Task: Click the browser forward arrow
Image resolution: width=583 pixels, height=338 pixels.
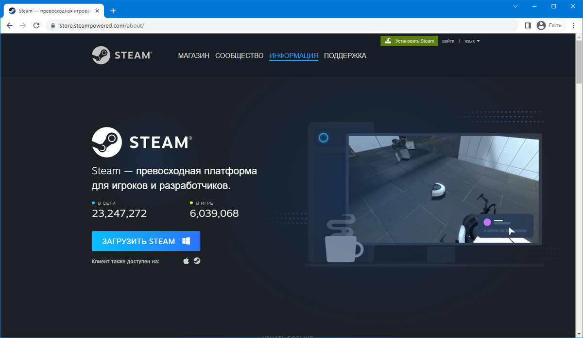Action: [x=23, y=25]
